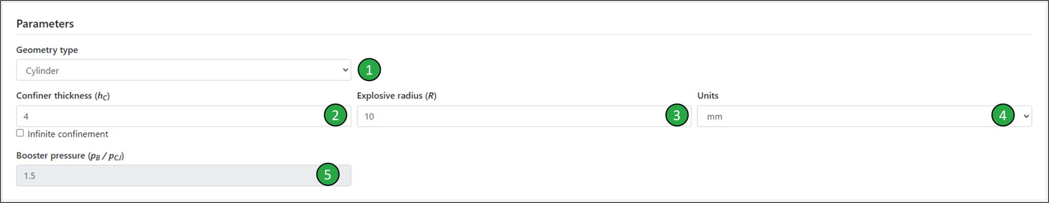The image size is (1049, 203).
Task: Click the Infinite confinement label text
Action: (x=67, y=134)
